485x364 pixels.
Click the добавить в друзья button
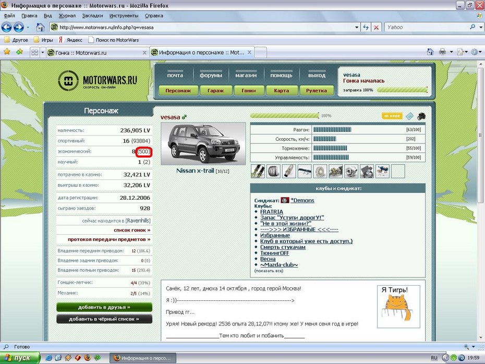pos(104,307)
